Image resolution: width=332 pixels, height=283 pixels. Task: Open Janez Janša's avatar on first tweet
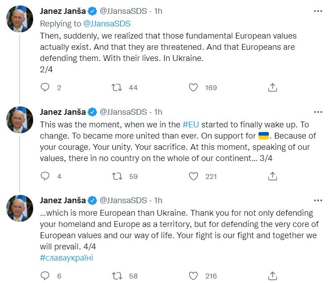[20, 19]
